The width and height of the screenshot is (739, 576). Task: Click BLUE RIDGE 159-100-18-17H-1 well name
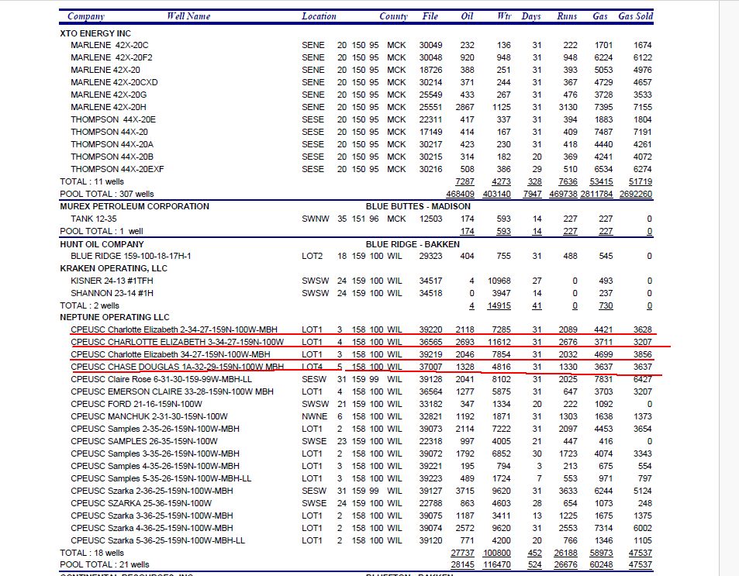[x=130, y=256]
